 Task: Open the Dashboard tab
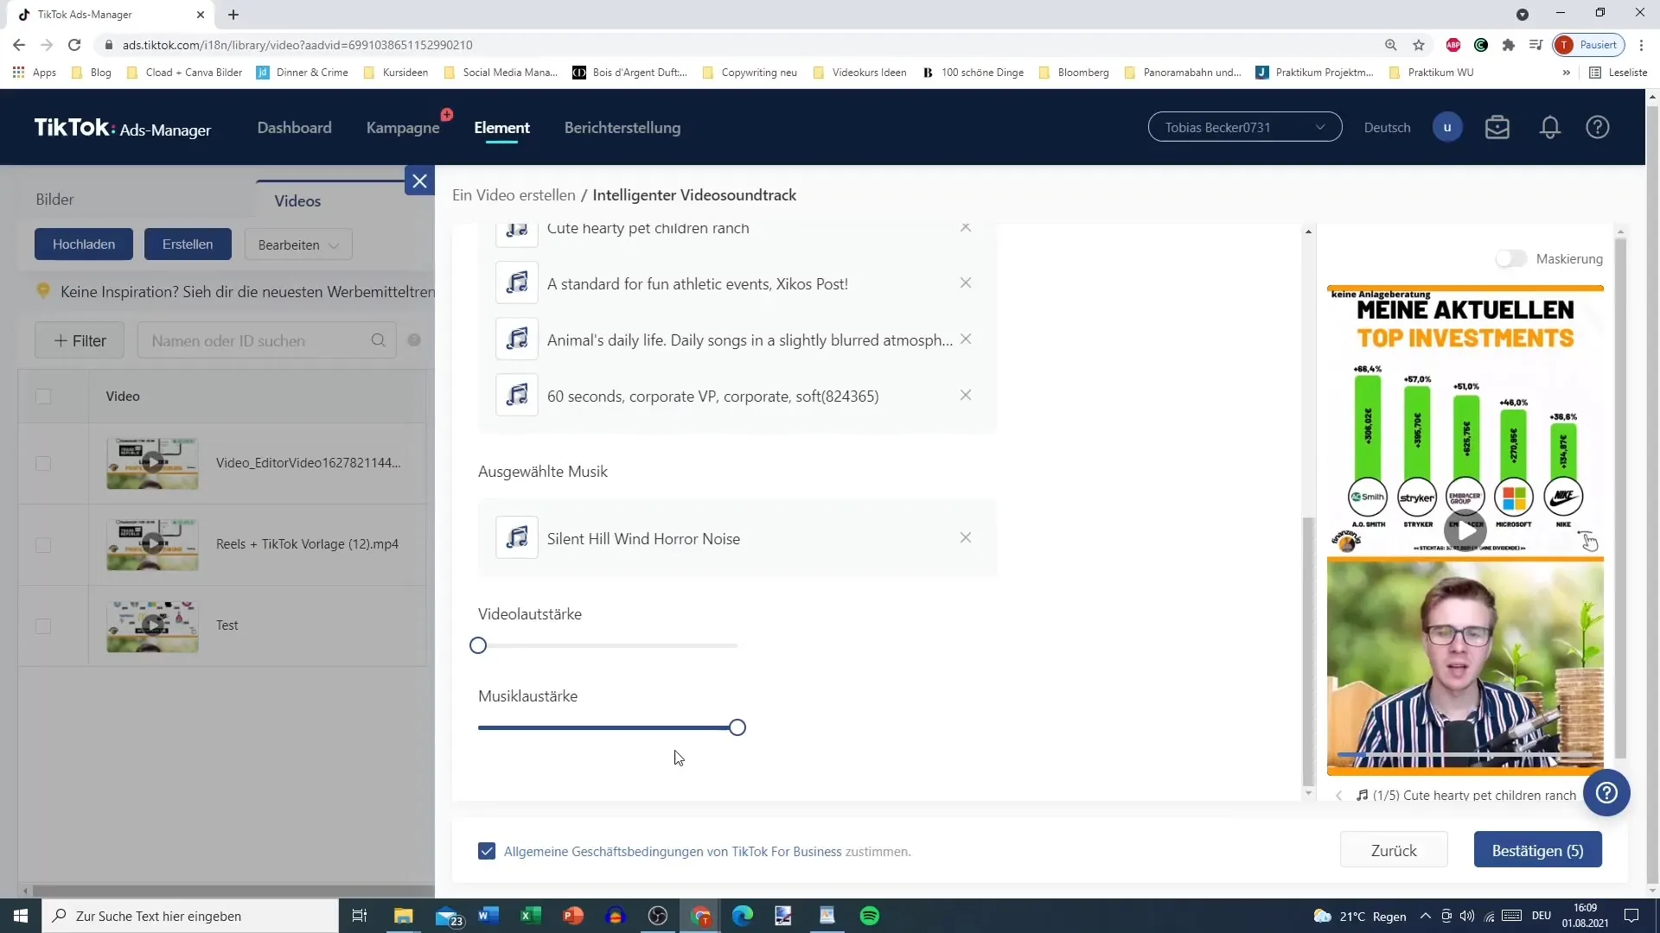click(x=294, y=128)
